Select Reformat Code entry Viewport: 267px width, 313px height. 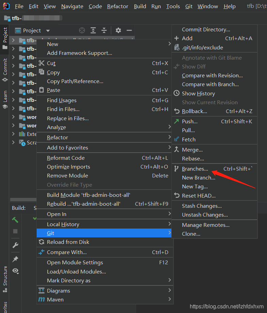click(x=104, y=158)
